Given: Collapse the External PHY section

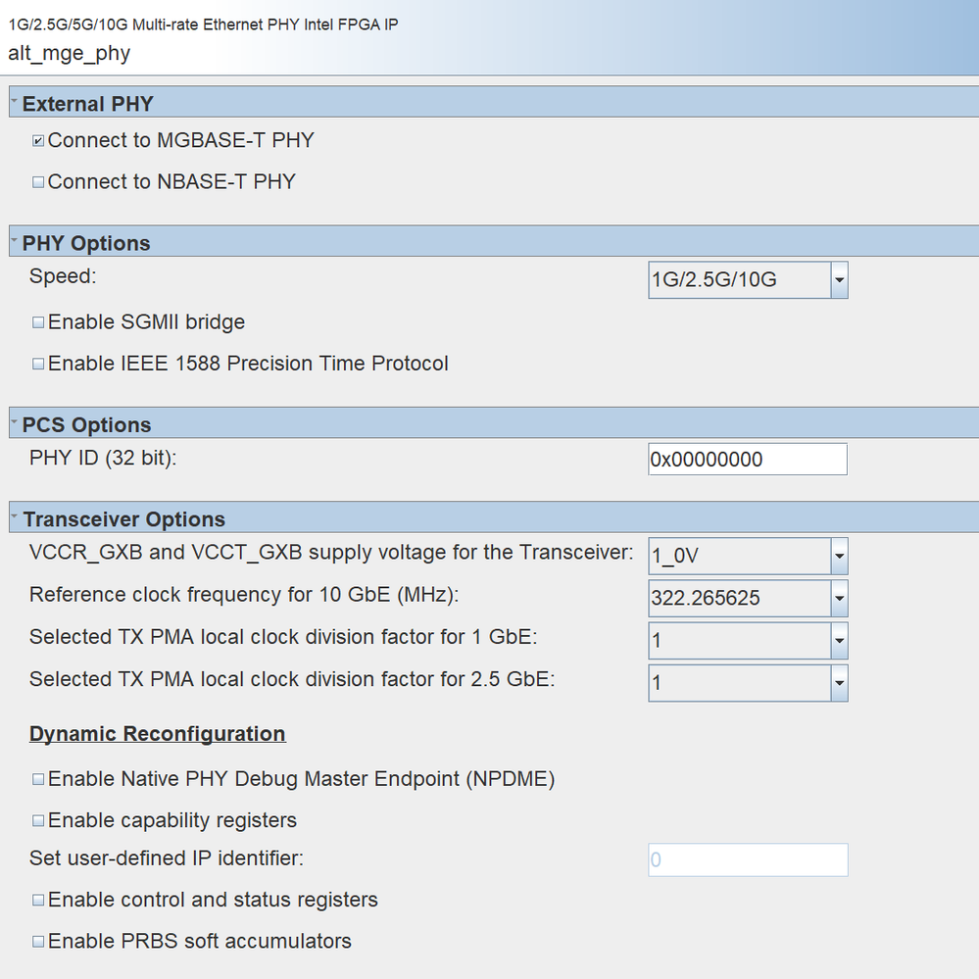Looking at the screenshot, I should [15, 100].
